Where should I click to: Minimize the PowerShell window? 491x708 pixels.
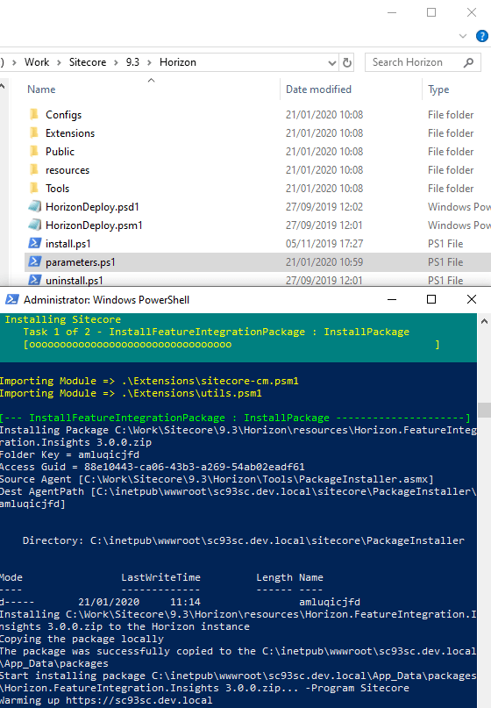click(x=392, y=299)
